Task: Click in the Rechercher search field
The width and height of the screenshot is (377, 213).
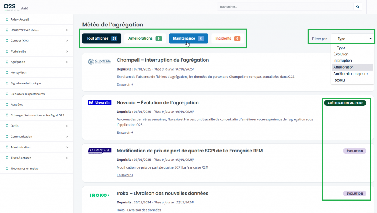Action: [285, 7]
